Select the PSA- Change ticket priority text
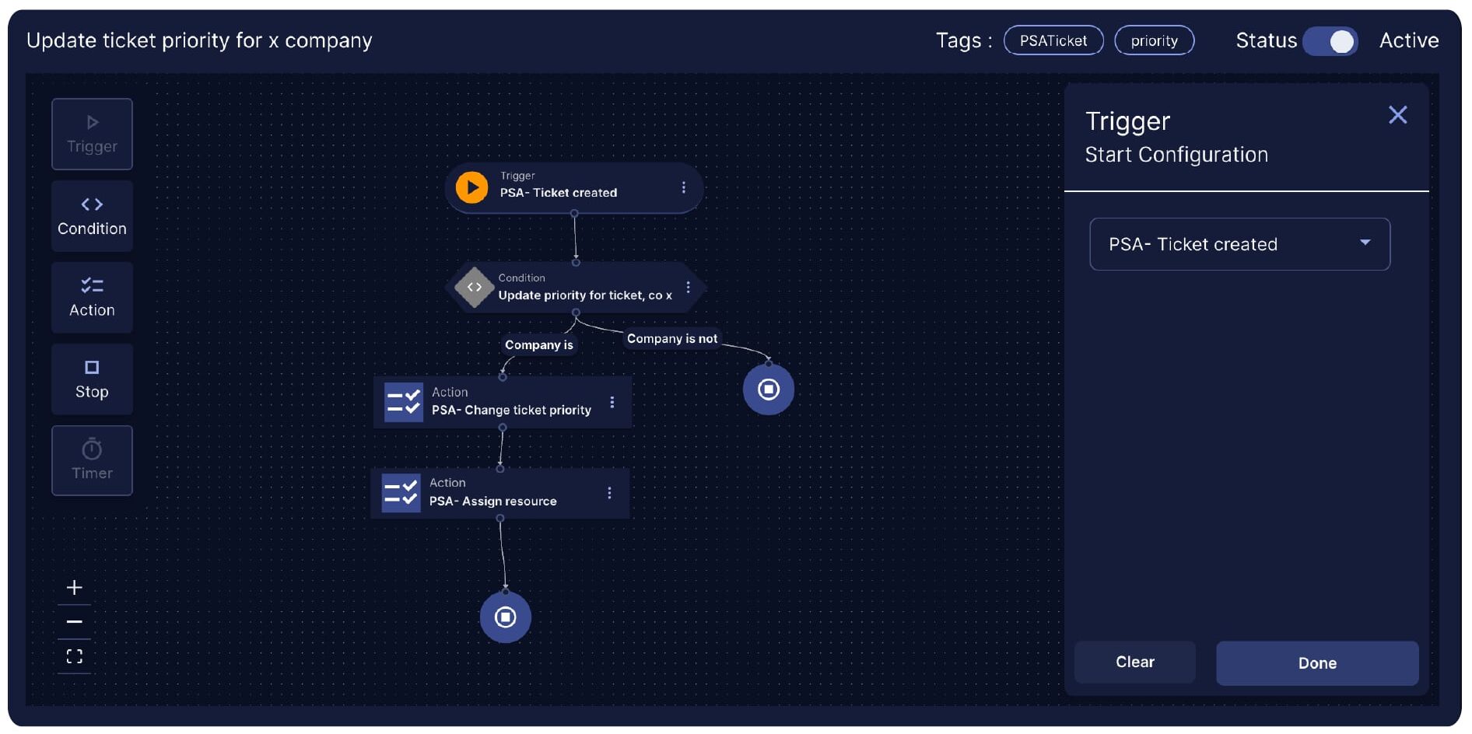Viewport: 1472px width, 734px height. (x=511, y=410)
